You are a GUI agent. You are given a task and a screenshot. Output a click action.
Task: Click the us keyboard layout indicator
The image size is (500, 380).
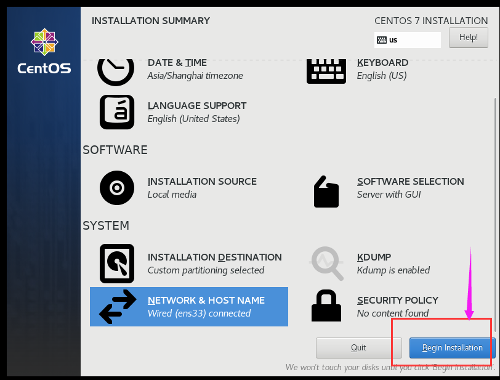click(x=408, y=40)
